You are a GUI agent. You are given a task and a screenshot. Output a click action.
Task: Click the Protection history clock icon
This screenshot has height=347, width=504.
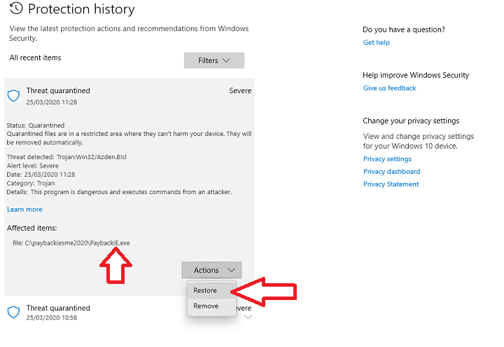point(16,9)
